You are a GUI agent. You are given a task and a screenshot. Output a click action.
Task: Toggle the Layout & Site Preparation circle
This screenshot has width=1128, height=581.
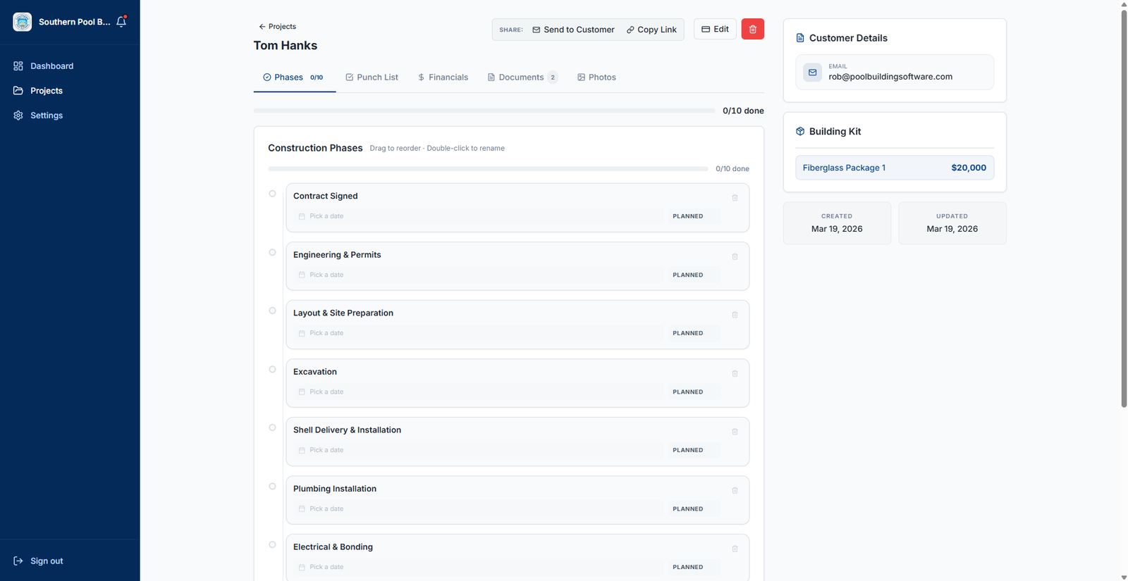click(x=272, y=311)
